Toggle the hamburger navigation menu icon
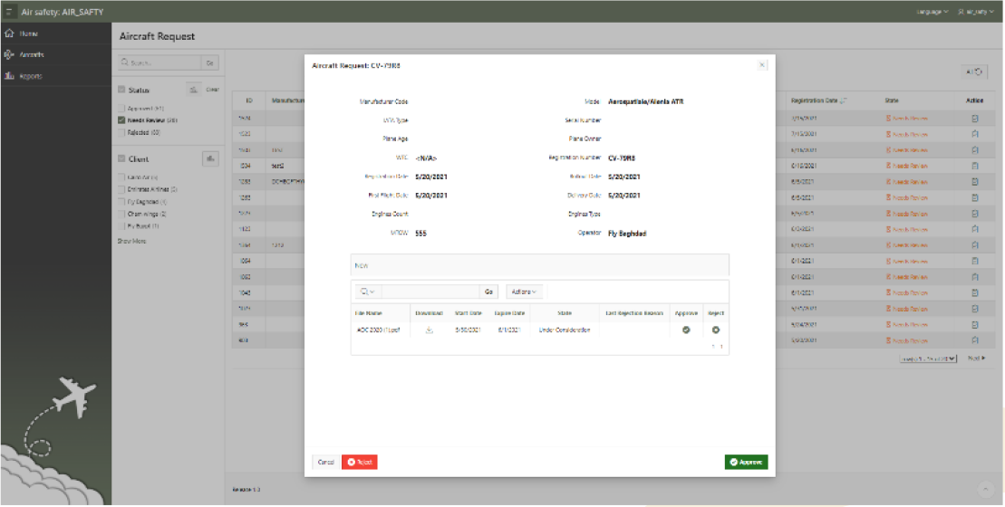 click(9, 12)
